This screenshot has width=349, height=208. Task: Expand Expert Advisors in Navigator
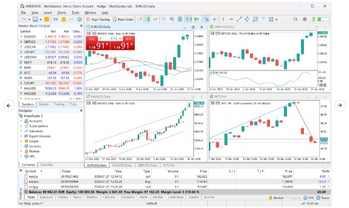21,136
